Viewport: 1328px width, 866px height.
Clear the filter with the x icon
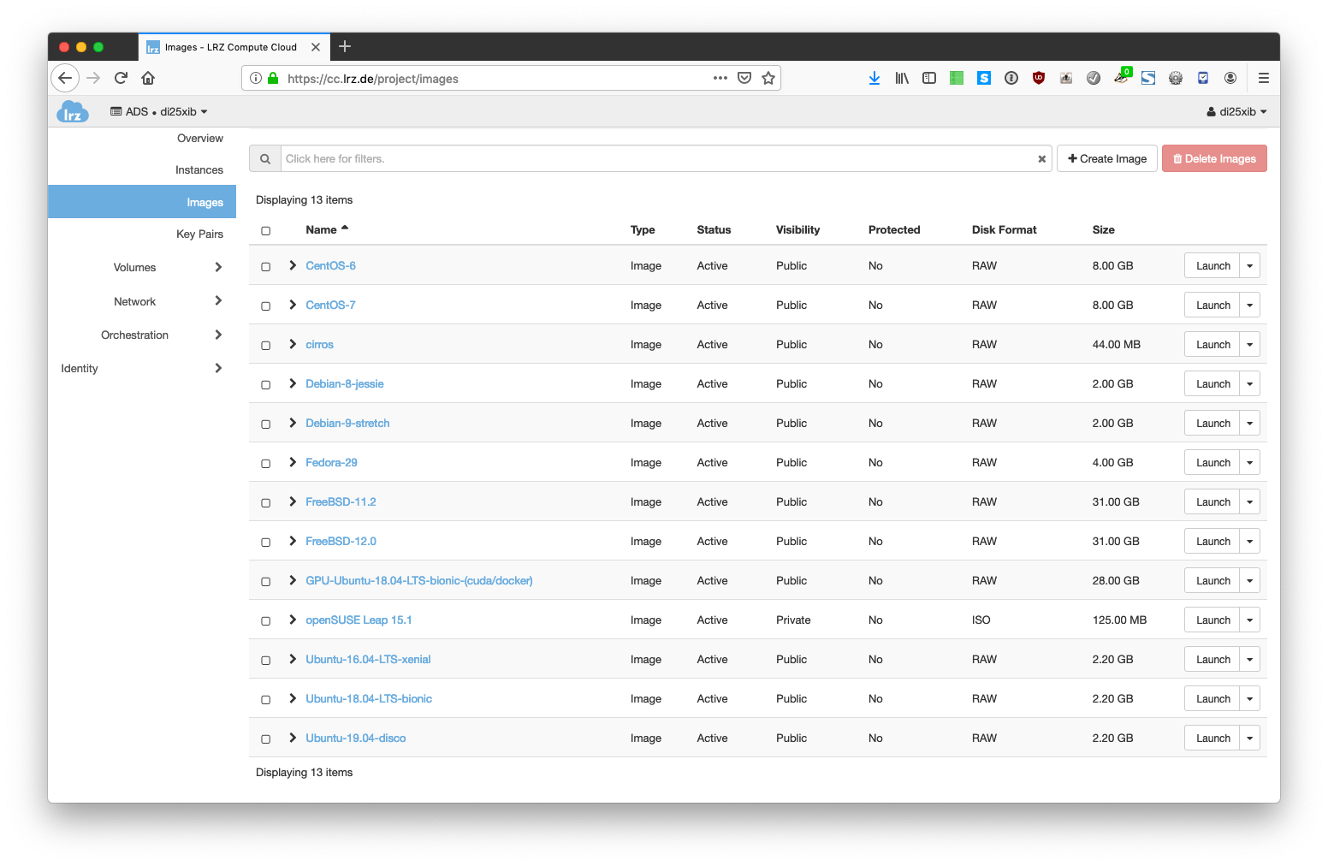(1041, 159)
